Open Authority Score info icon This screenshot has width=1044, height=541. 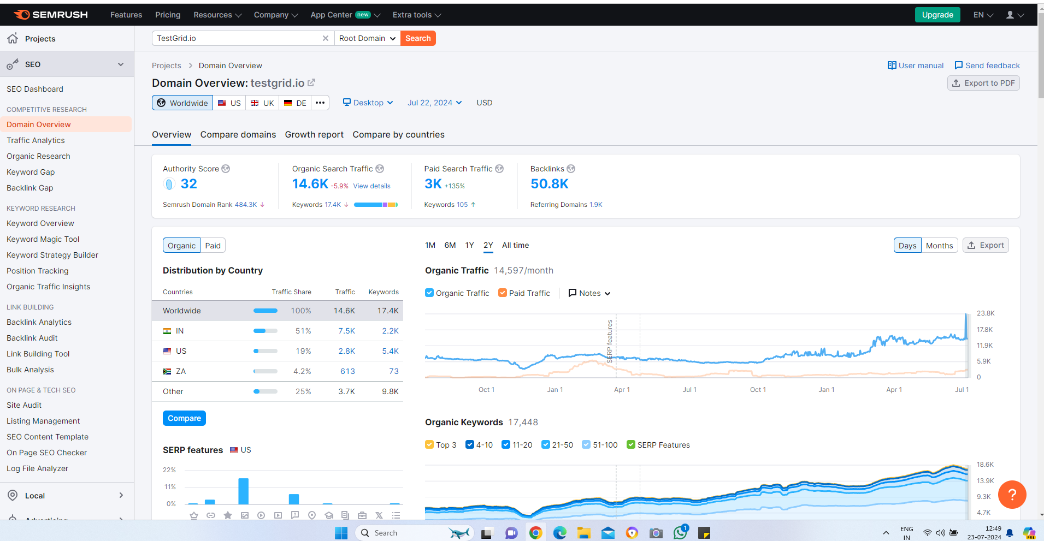click(x=226, y=169)
